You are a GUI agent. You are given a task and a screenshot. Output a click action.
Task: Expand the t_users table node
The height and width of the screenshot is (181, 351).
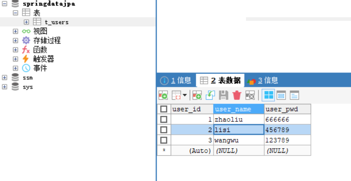[x=26, y=22]
